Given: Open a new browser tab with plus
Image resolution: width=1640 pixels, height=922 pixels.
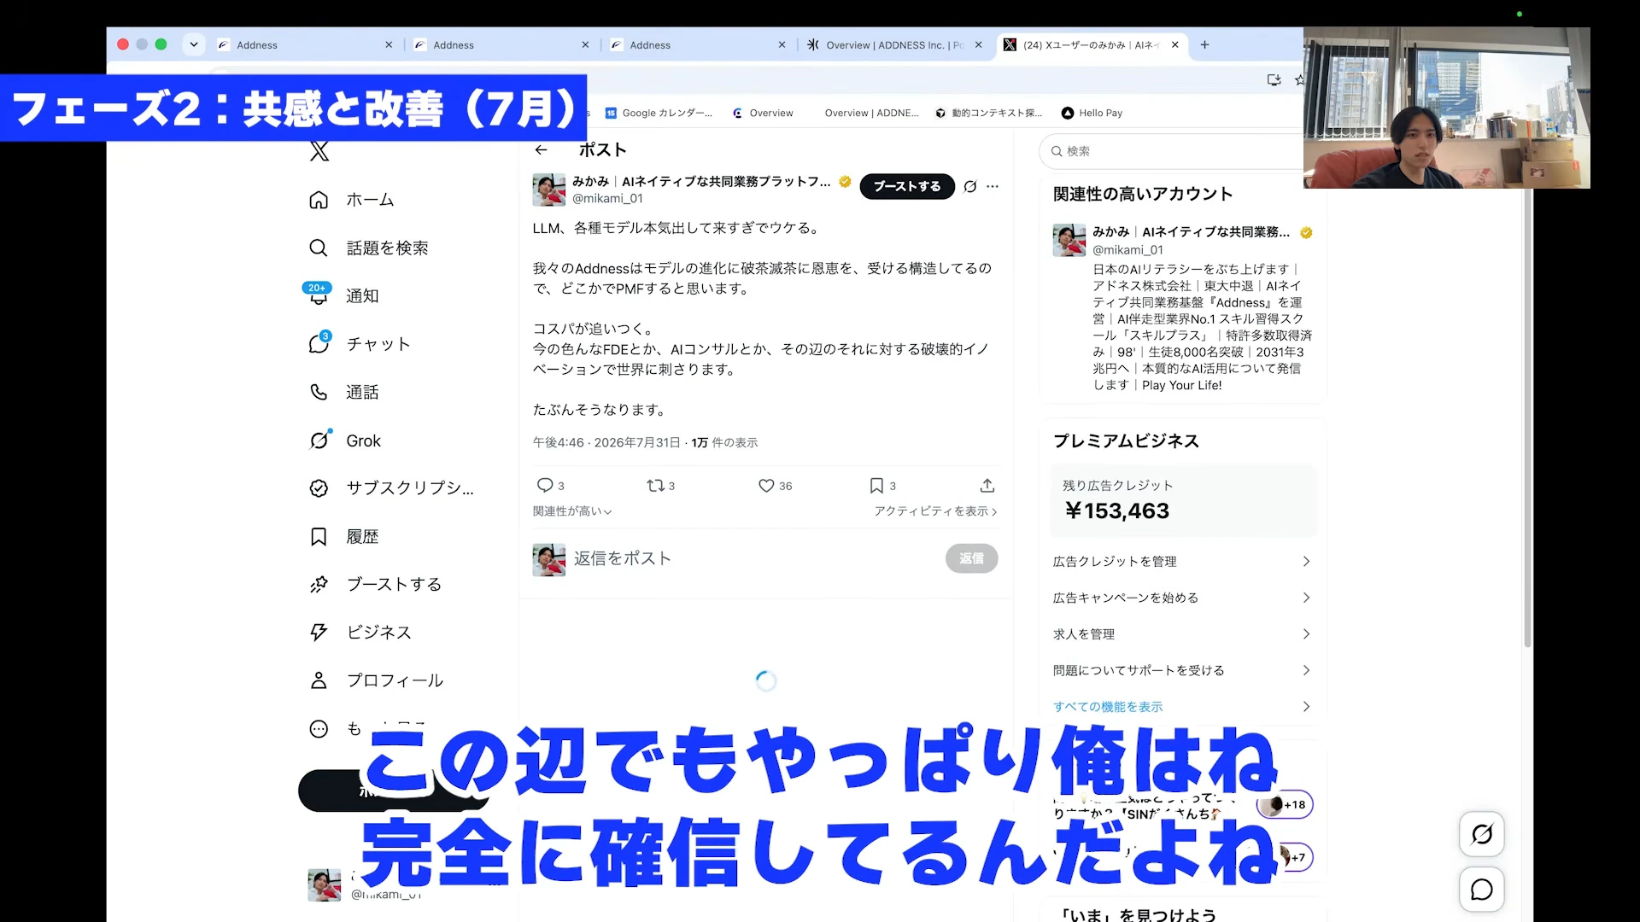Looking at the screenshot, I should click(x=1204, y=45).
